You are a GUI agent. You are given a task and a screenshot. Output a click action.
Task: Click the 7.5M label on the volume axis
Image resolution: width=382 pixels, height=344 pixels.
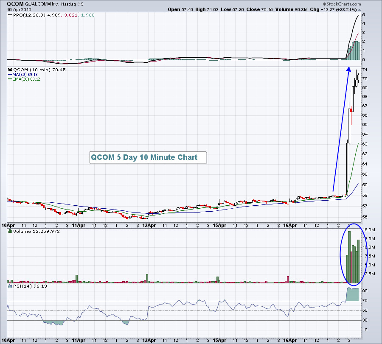(x=370, y=256)
